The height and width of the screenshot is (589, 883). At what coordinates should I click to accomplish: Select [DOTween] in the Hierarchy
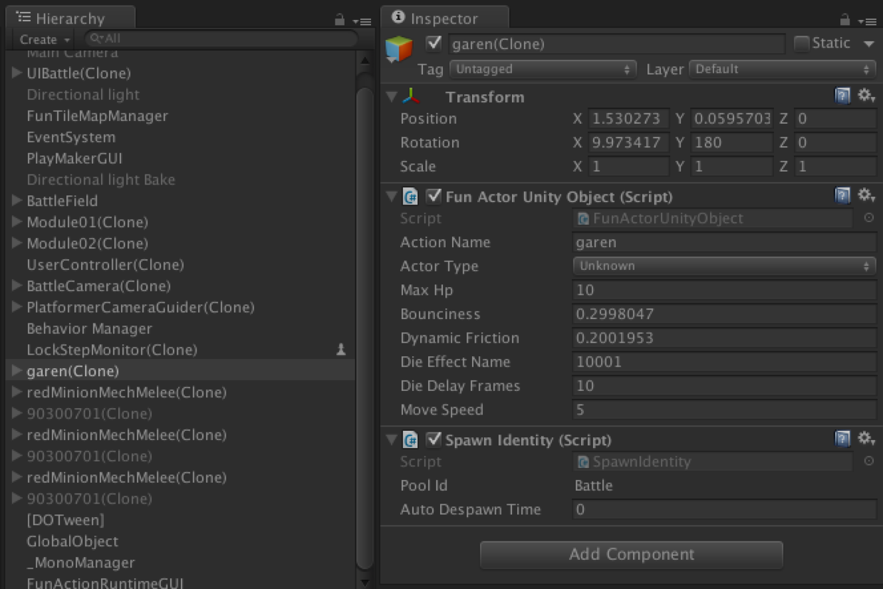tap(66, 520)
